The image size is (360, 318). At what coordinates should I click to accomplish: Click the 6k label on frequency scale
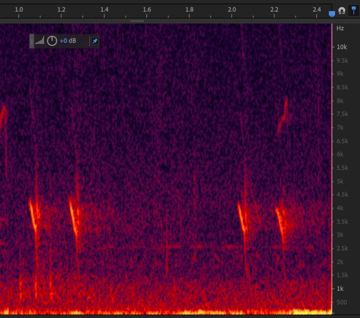340,154
